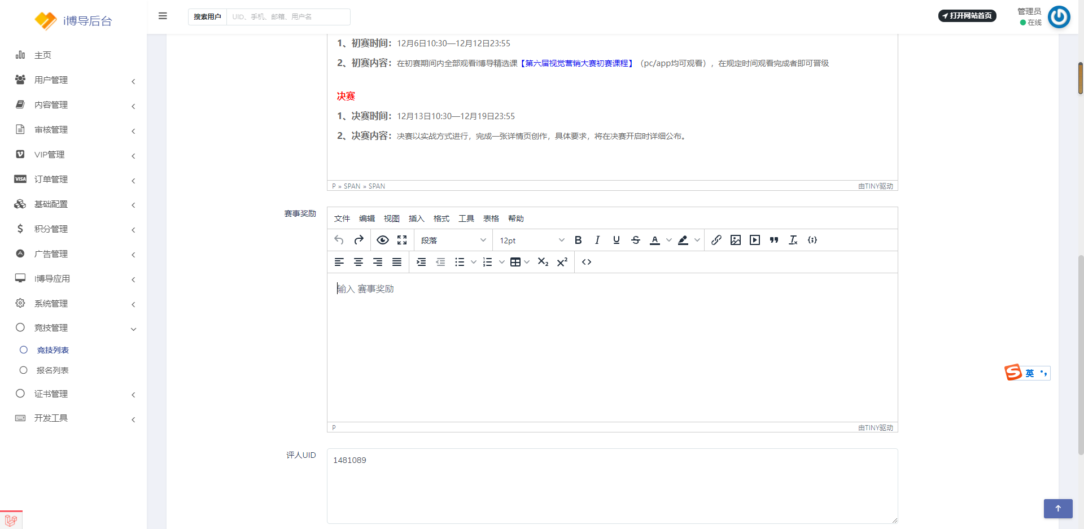Toggle italic text formatting

point(597,240)
